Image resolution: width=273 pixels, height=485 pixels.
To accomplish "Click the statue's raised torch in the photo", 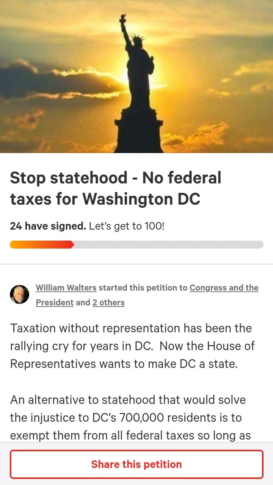I will pos(123,19).
